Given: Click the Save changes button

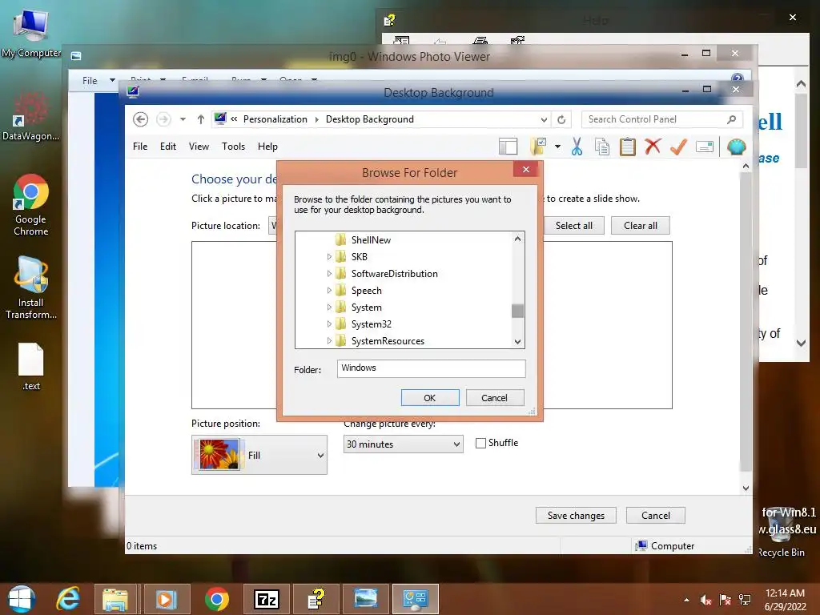Looking at the screenshot, I should (x=576, y=516).
